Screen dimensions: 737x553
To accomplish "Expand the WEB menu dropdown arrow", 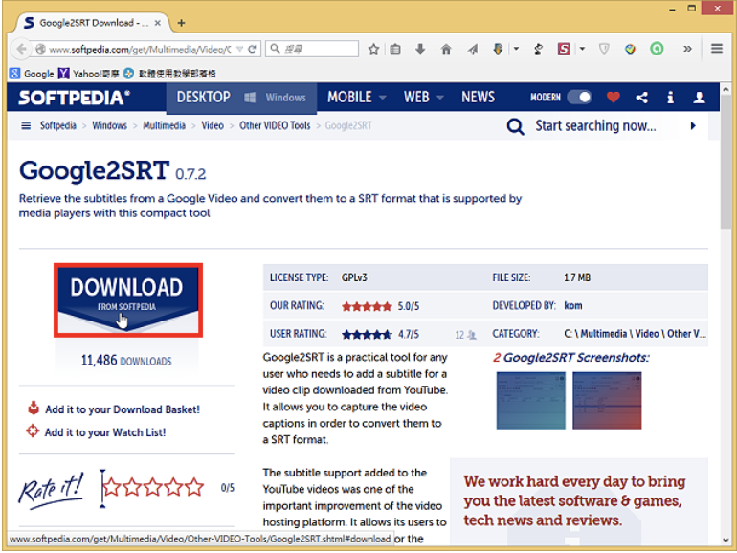I will pyautogui.click(x=440, y=98).
